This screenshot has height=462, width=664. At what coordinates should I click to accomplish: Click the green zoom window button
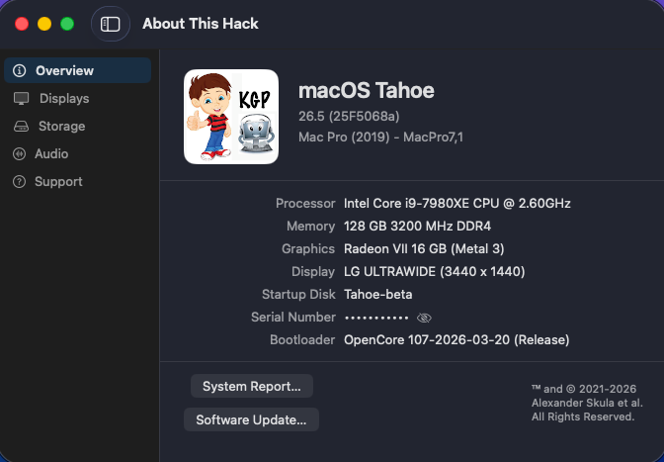point(67,24)
